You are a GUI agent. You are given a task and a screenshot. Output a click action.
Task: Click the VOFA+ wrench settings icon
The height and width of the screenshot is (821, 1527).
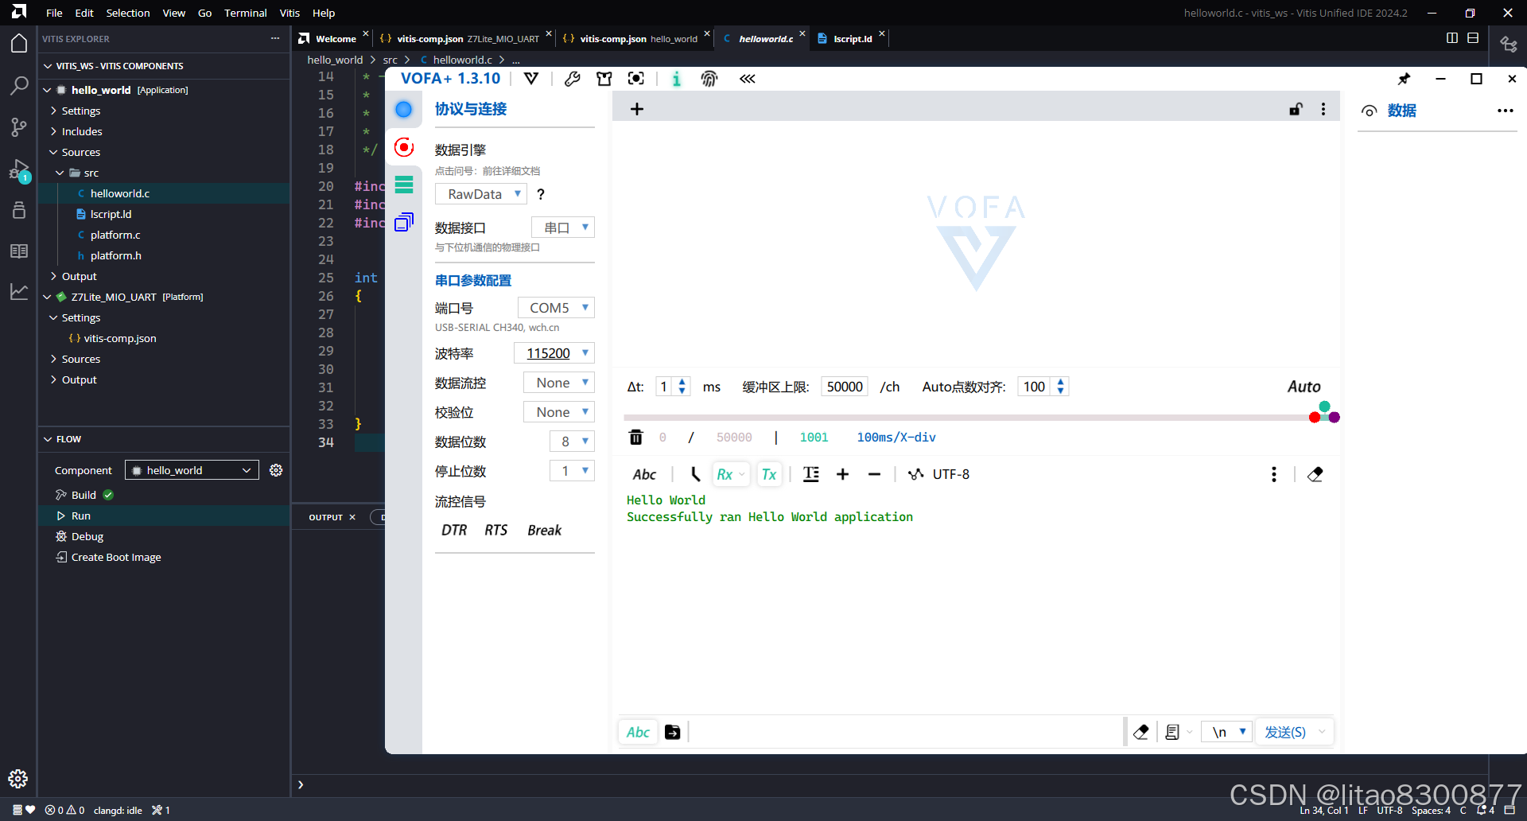coord(572,78)
